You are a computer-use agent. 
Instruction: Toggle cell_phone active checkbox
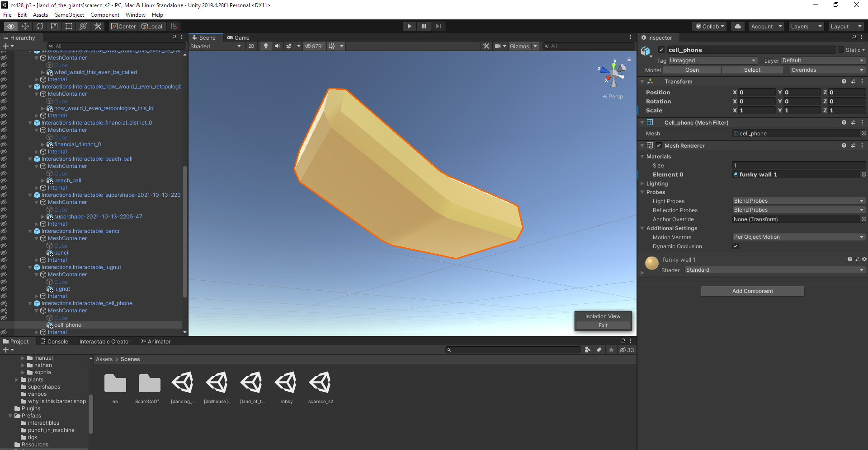pyautogui.click(x=661, y=50)
